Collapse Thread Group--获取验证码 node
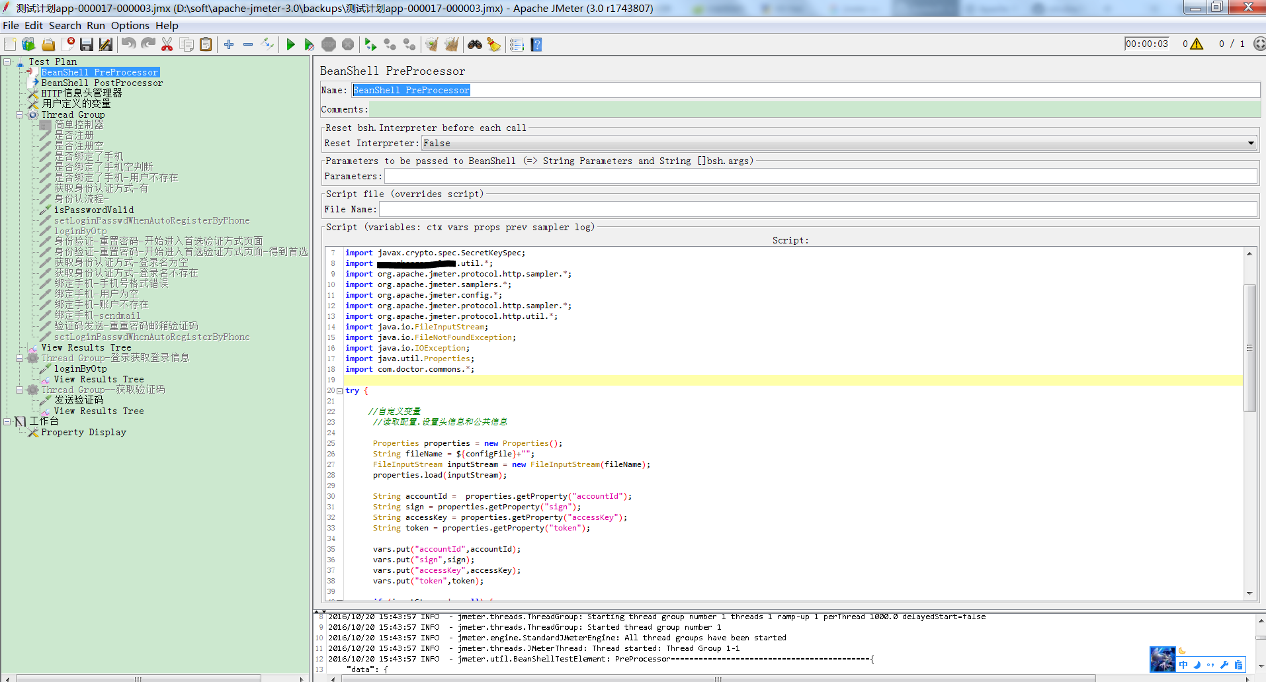The width and height of the screenshot is (1266, 682). 20,390
